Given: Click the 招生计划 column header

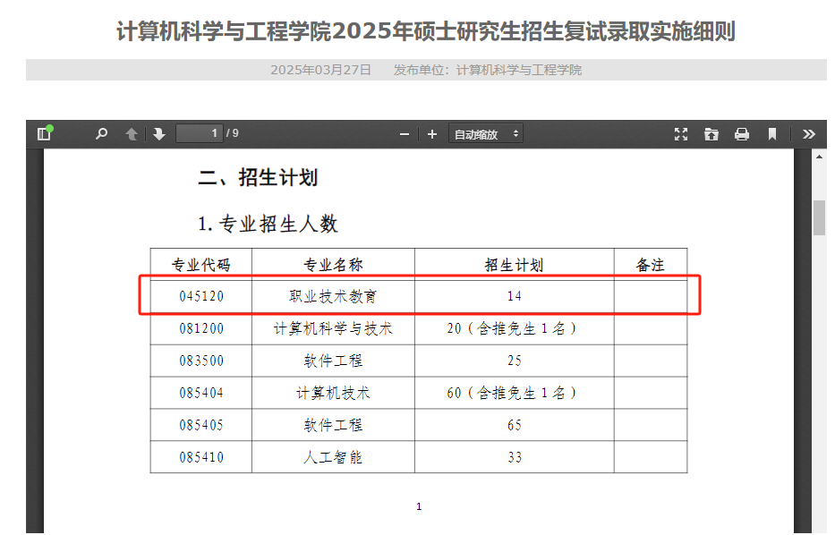Looking at the screenshot, I should 514,265.
